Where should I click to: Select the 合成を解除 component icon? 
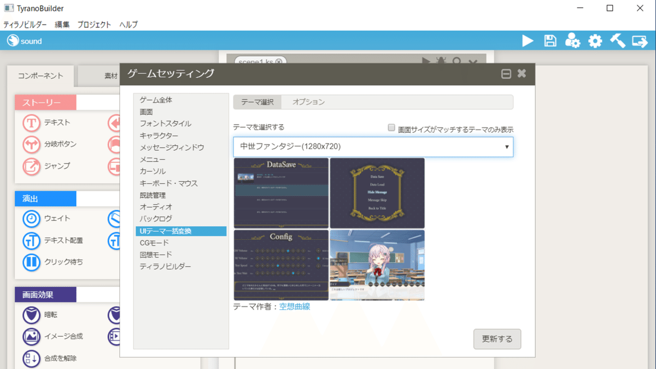[31, 358]
